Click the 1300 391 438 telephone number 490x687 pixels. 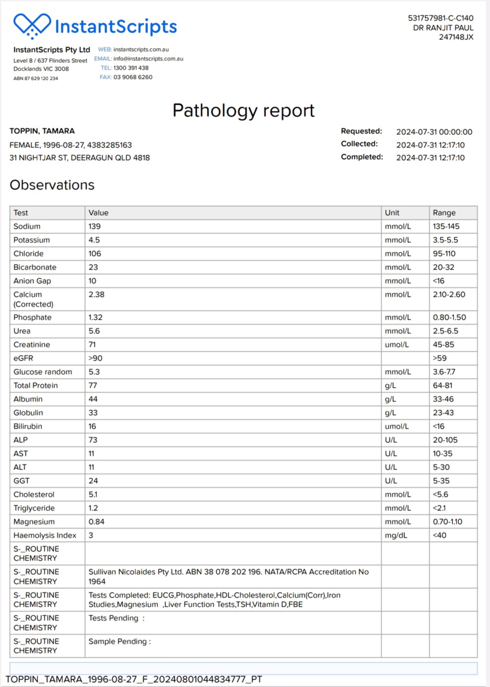pyautogui.click(x=131, y=68)
